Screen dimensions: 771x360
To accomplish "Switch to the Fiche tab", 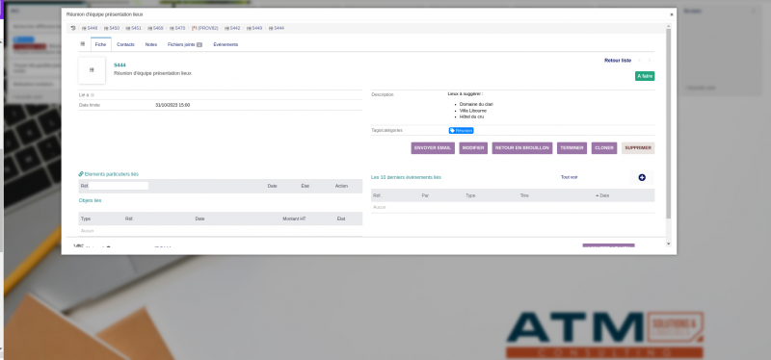I will [x=101, y=44].
